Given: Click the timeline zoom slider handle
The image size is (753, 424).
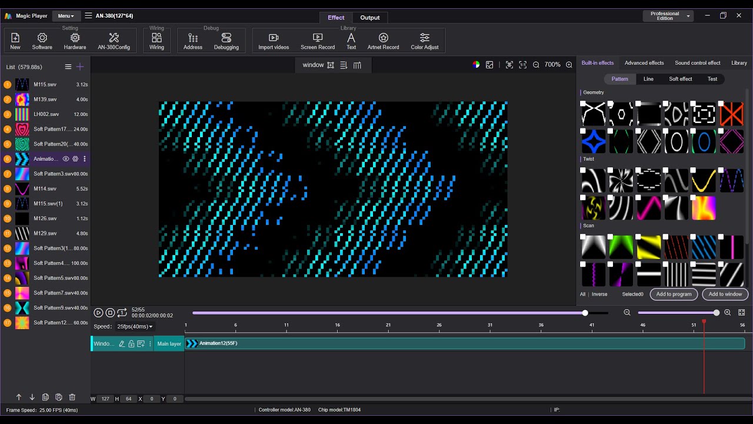Looking at the screenshot, I should 716,313.
